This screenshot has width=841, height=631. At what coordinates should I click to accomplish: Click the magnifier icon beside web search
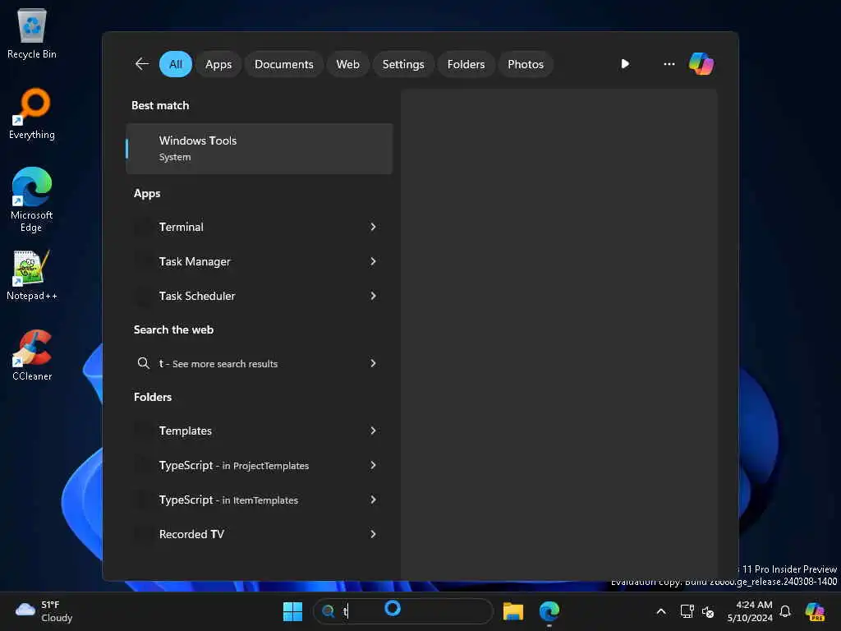143,363
